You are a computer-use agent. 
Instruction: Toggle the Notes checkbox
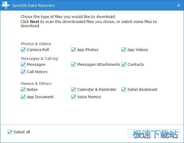(x=23, y=89)
